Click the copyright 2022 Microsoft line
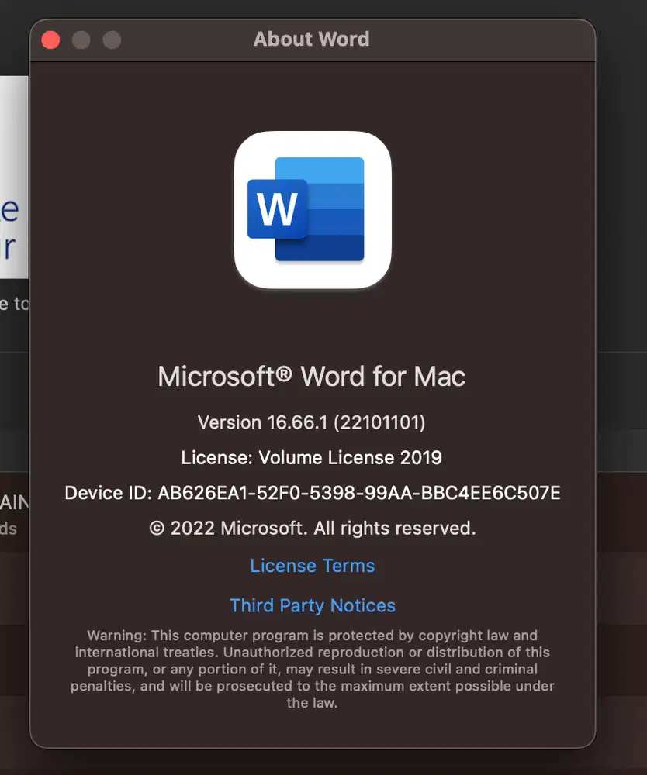 pyautogui.click(x=311, y=528)
